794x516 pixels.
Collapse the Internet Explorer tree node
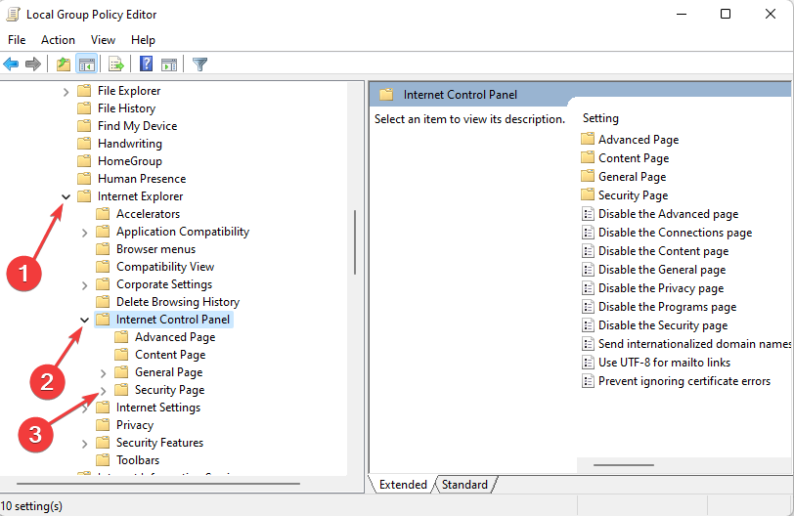click(66, 196)
